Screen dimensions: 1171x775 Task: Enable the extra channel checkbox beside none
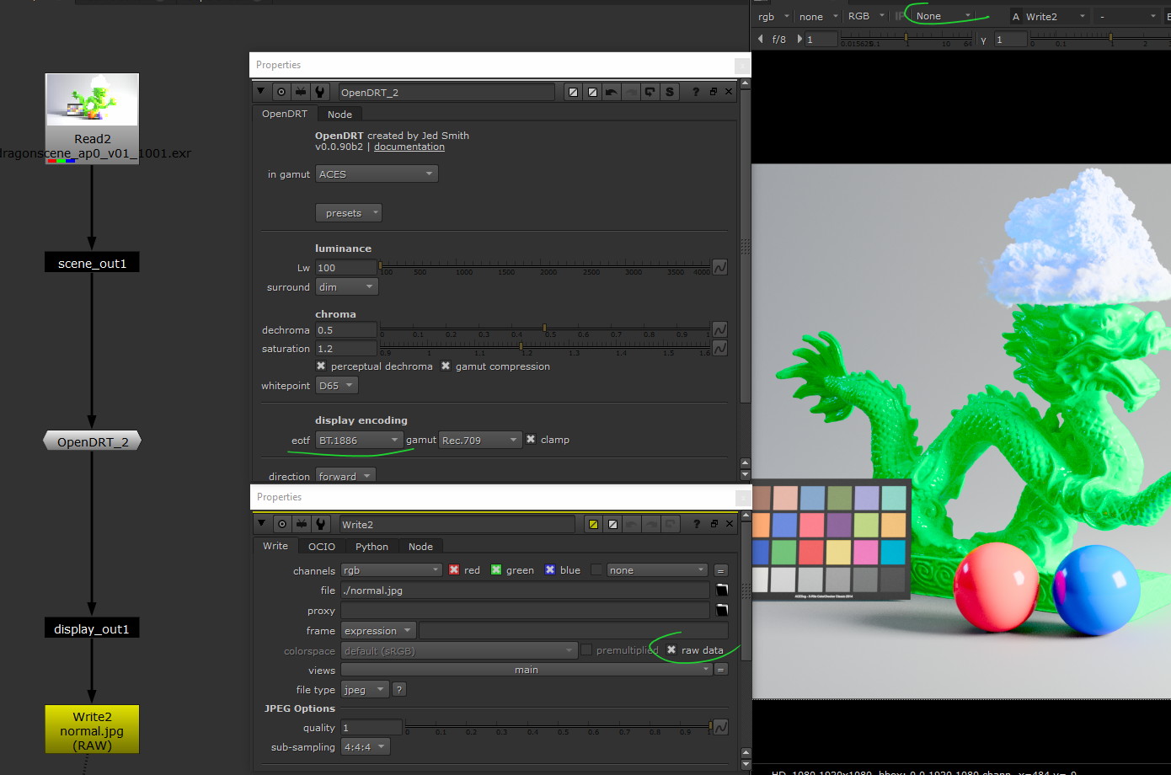(x=597, y=570)
